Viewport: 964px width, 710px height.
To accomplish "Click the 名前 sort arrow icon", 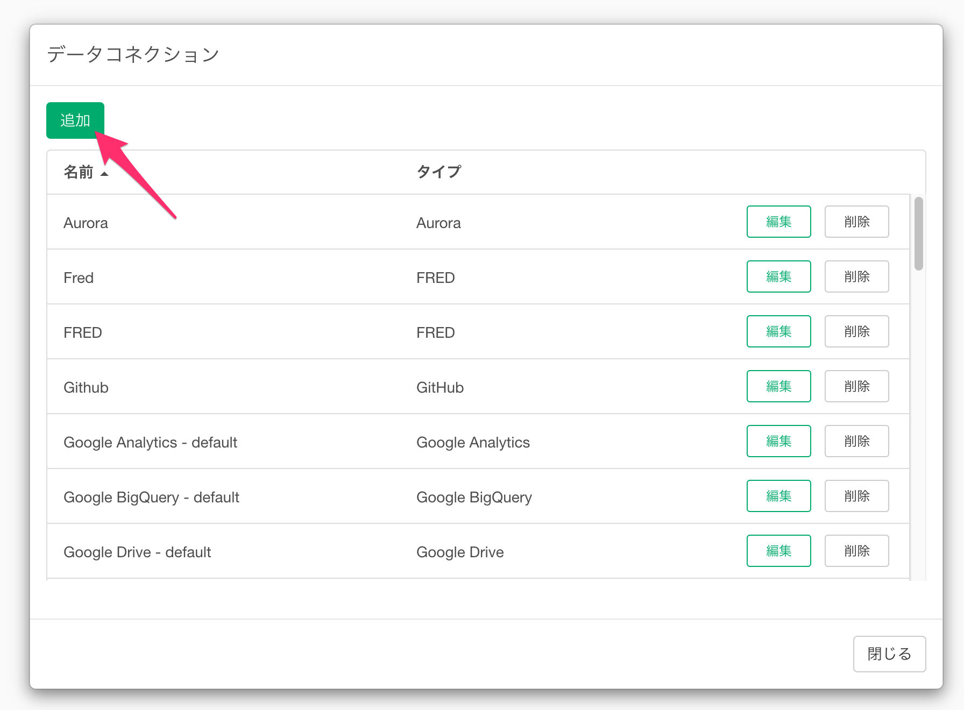I will (x=104, y=174).
